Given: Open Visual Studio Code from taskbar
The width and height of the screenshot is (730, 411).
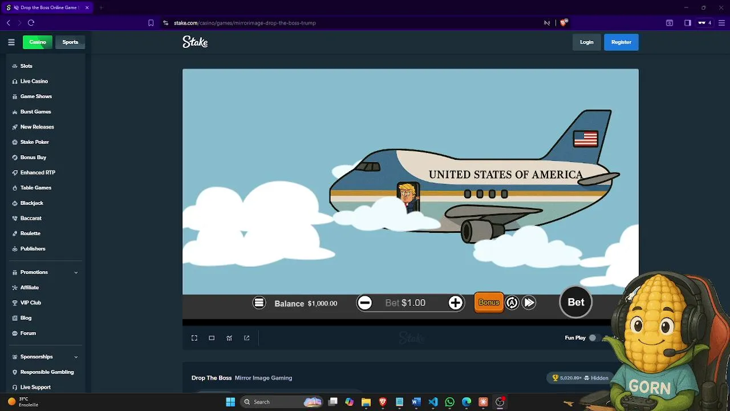Looking at the screenshot, I should click(433, 402).
